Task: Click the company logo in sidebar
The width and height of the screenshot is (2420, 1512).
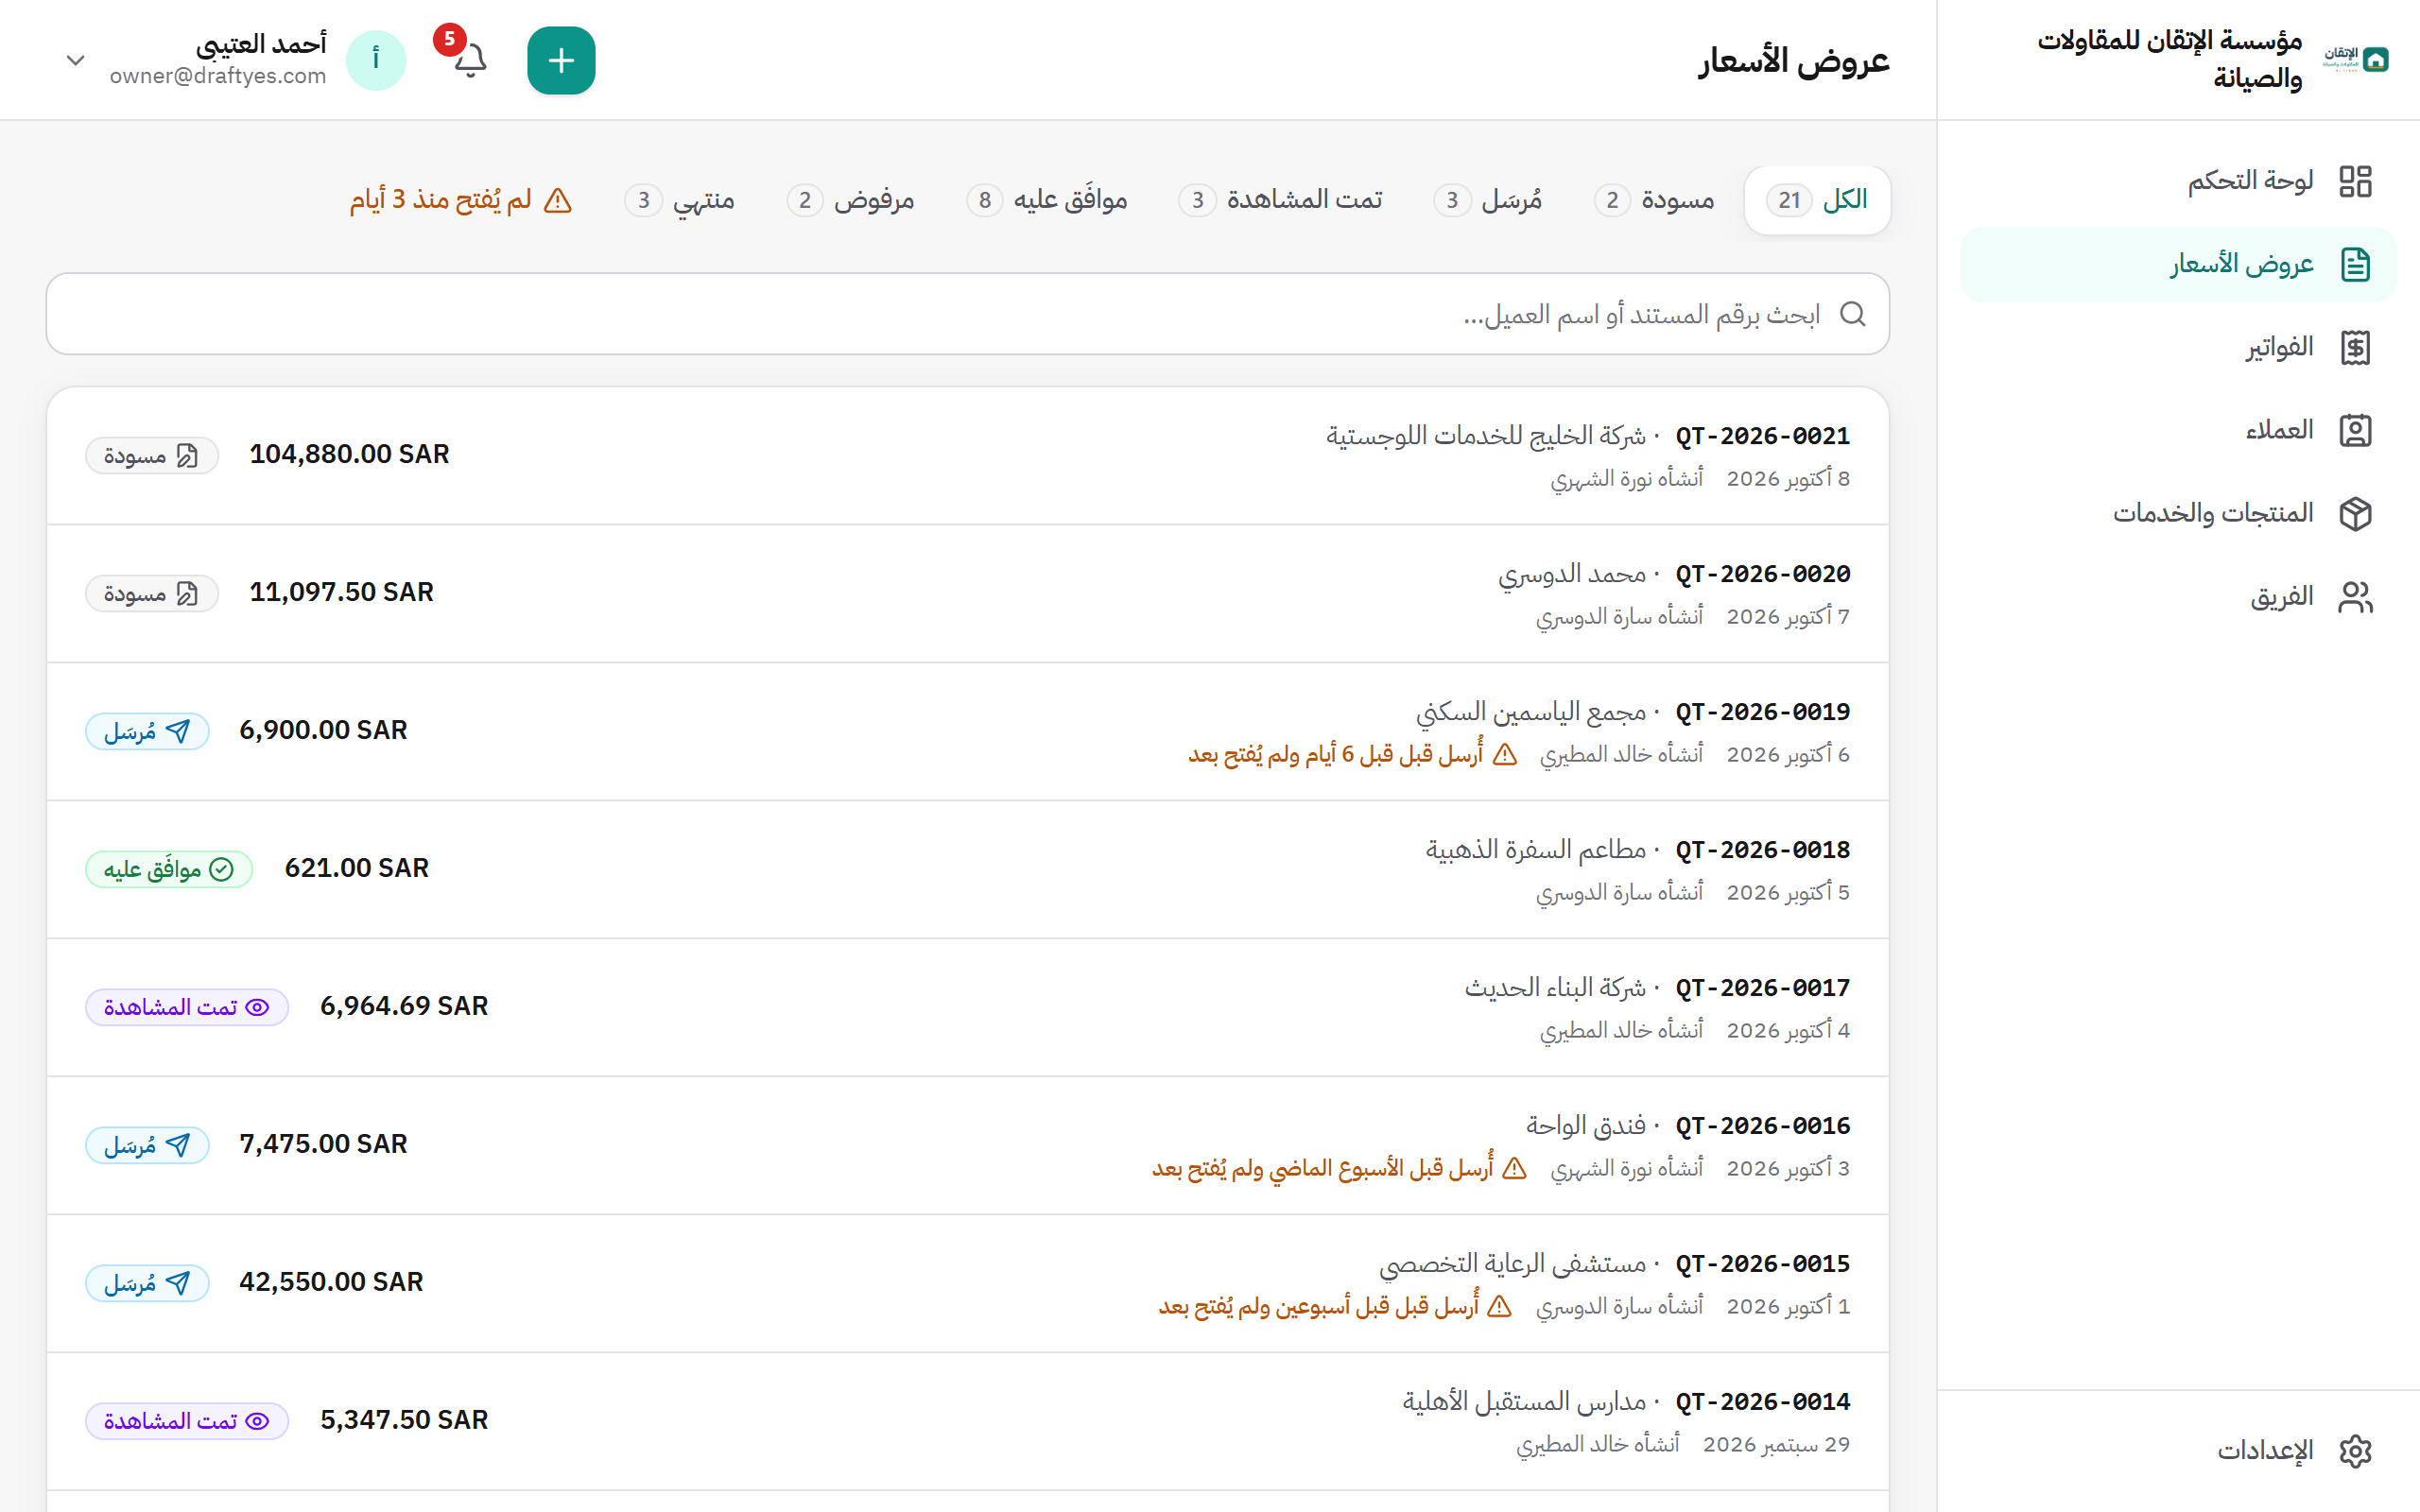Action: (x=2356, y=59)
